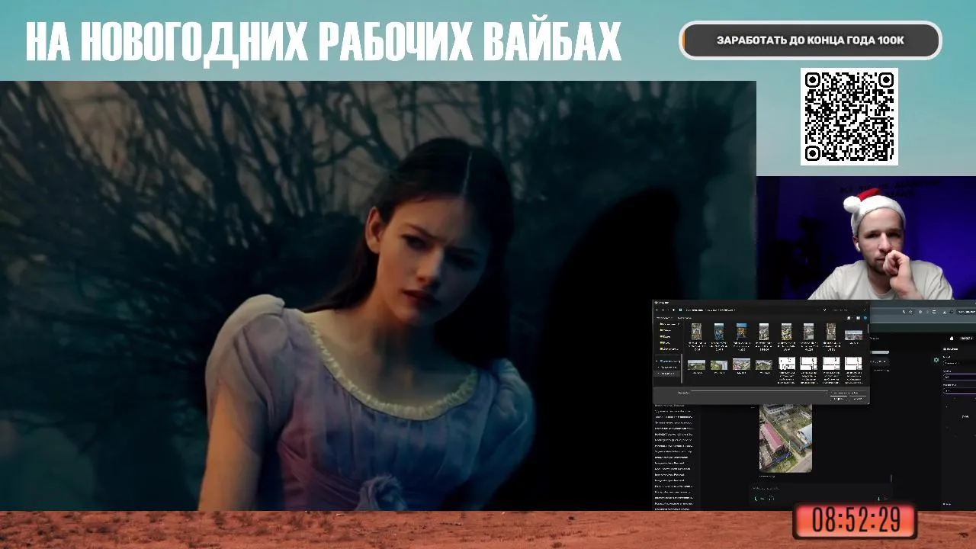Click the QR code under the goal bar

[x=849, y=117]
